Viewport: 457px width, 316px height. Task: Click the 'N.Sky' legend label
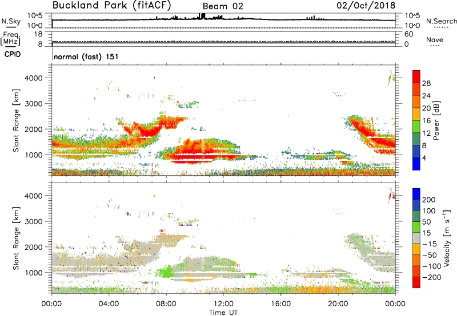(x=11, y=21)
